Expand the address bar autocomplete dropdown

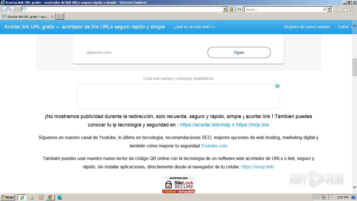tap(225, 9)
